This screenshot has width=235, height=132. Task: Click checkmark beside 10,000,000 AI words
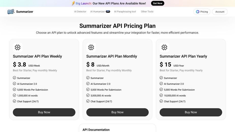[161, 95]
